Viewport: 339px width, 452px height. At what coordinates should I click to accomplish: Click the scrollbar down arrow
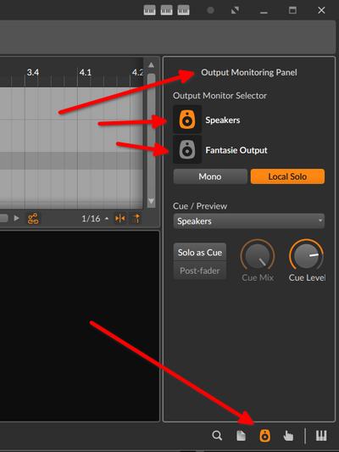coord(151,201)
